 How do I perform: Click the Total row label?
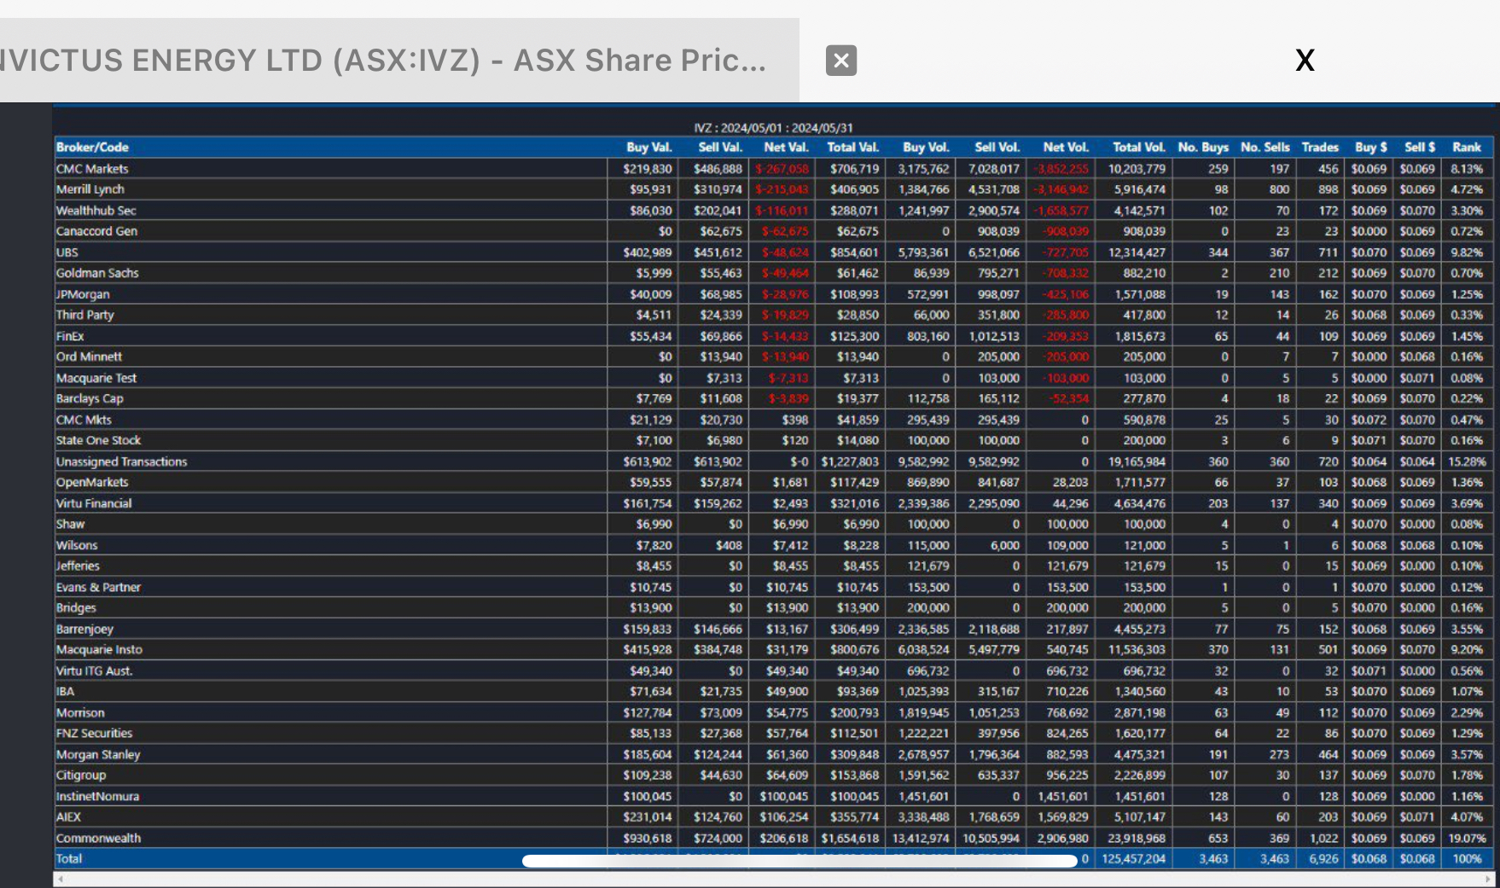(68, 859)
